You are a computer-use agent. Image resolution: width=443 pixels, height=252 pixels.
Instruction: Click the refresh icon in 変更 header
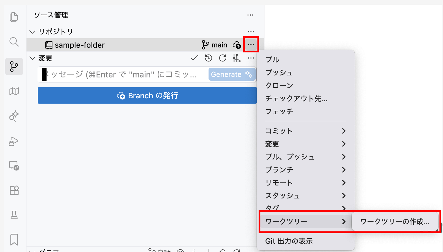click(223, 58)
